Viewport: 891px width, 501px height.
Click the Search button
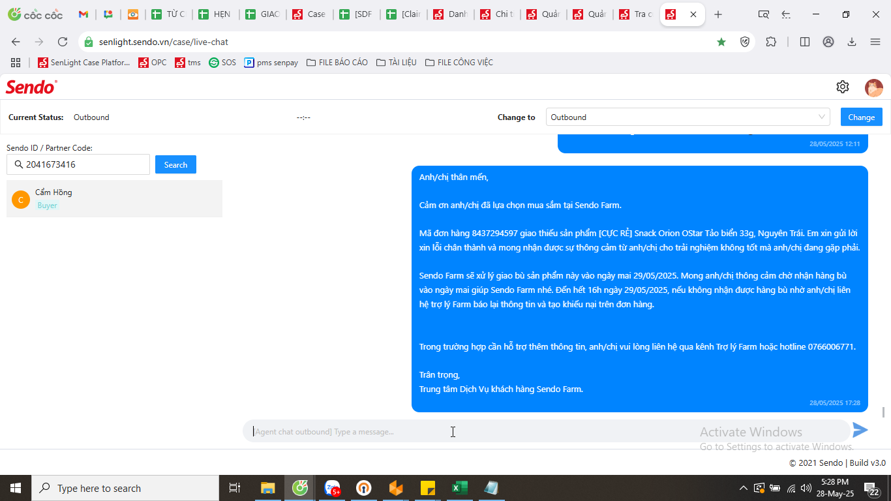click(175, 164)
